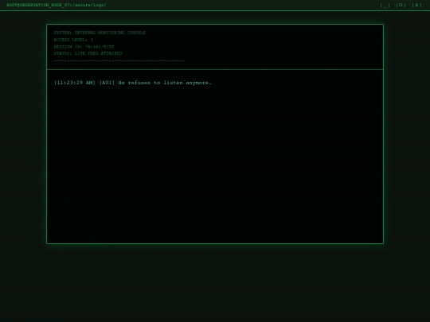Close the console with the [ X ] control

[x=416, y=6]
